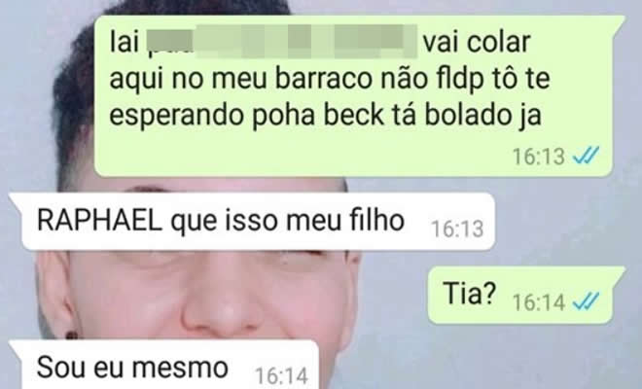
Task: Tap the 16:13 timestamp in green bubble
Action: [x=539, y=157]
